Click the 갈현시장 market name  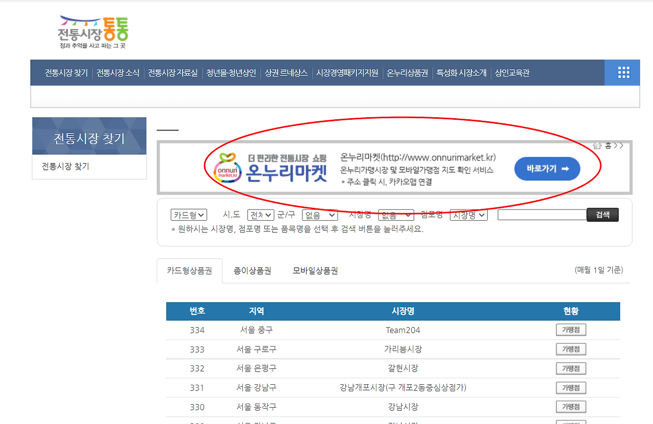[x=403, y=368]
